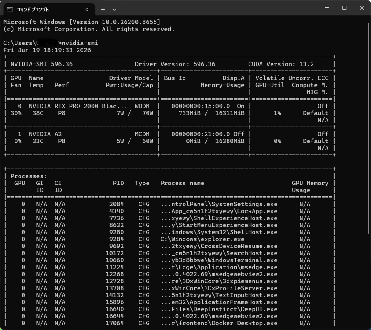Click the SystemSettings.exe process row
Image resolution: width=371 pixels, height=330 pixels.
click(169, 204)
